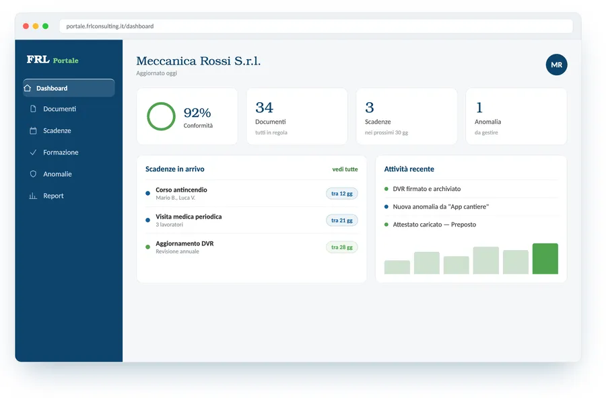Click the 'da gestire' text
The image size is (606, 398).
[486, 132]
